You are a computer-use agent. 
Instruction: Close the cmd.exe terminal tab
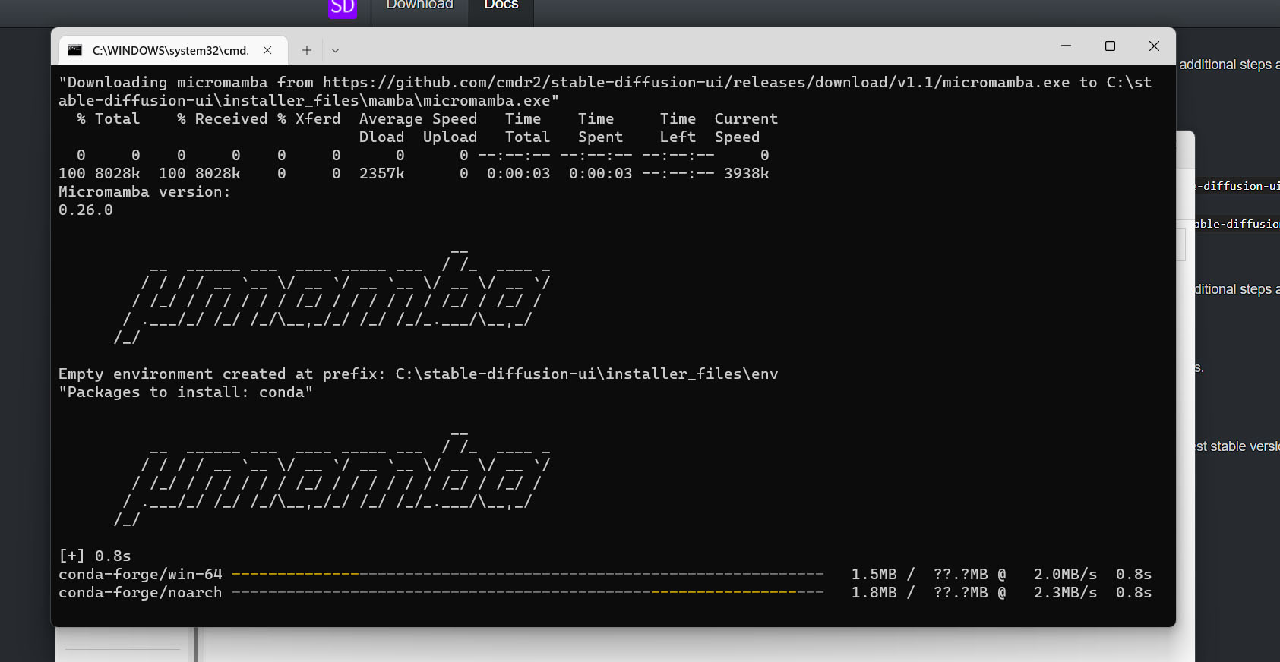pos(267,50)
